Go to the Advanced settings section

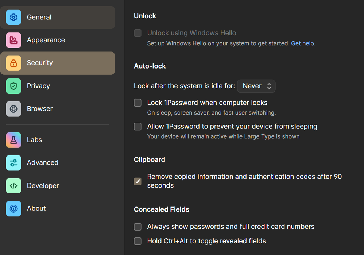43,163
